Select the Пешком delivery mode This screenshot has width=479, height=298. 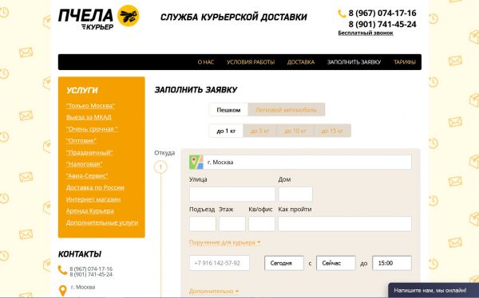coord(228,110)
